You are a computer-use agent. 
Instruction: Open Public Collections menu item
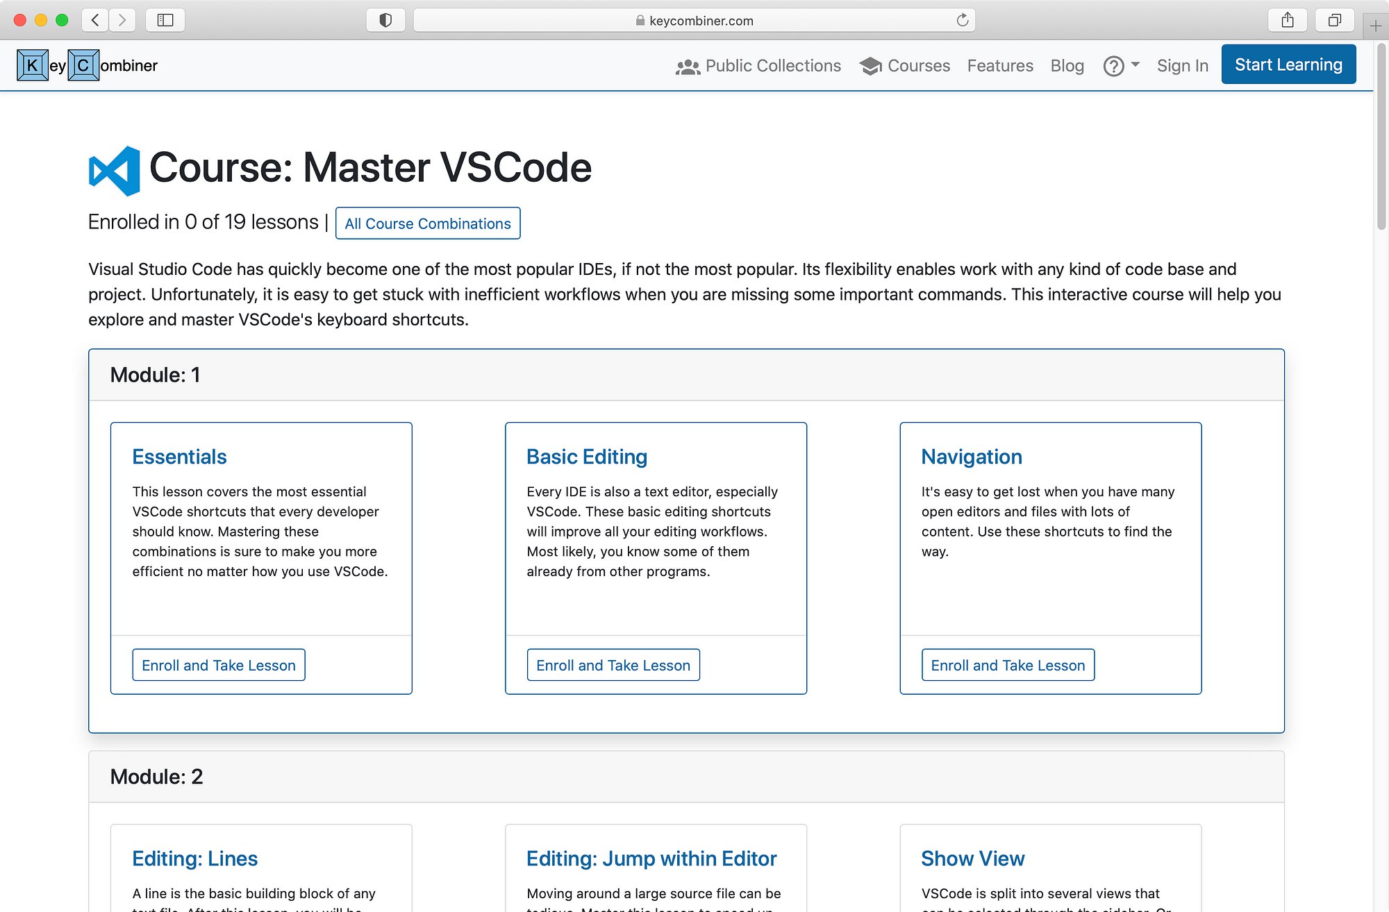tap(758, 66)
